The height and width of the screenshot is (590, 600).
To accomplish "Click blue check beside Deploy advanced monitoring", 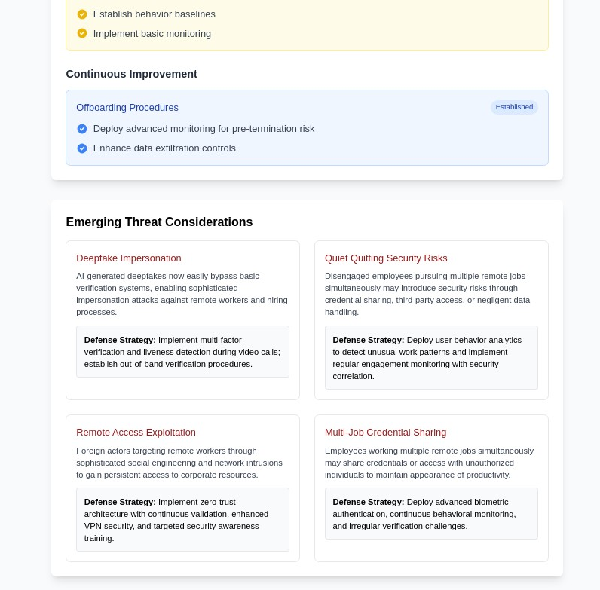I will pyautogui.click(x=82, y=129).
